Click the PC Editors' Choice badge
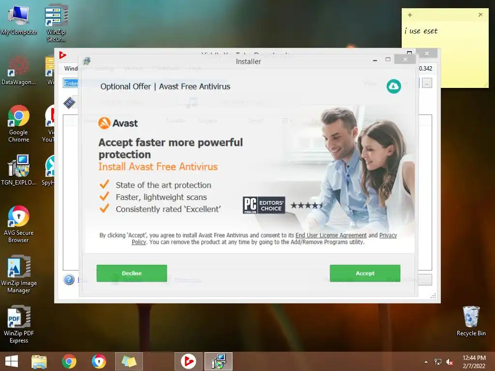This screenshot has height=371, width=495. click(264, 205)
